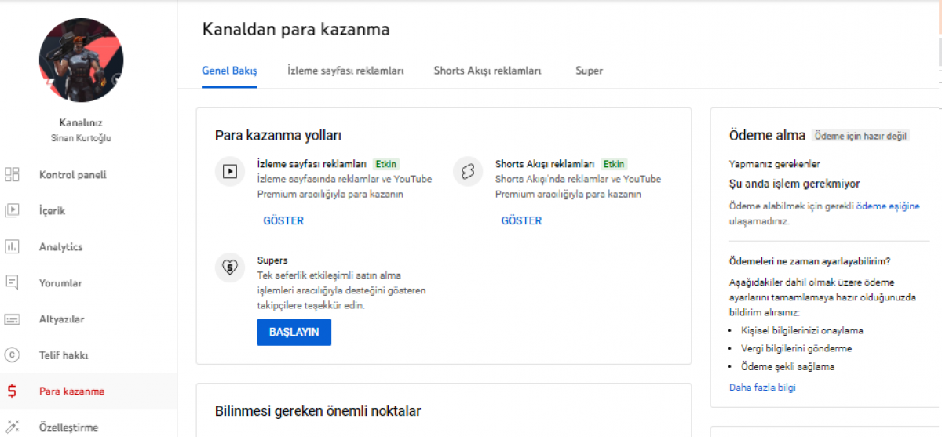Screen dimensions: 942x437
Task: Click the İçerik content icon
Action: [12, 210]
